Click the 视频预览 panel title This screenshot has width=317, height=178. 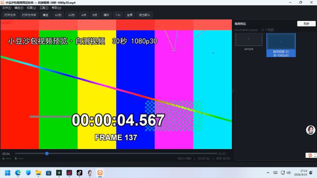[x=240, y=24]
